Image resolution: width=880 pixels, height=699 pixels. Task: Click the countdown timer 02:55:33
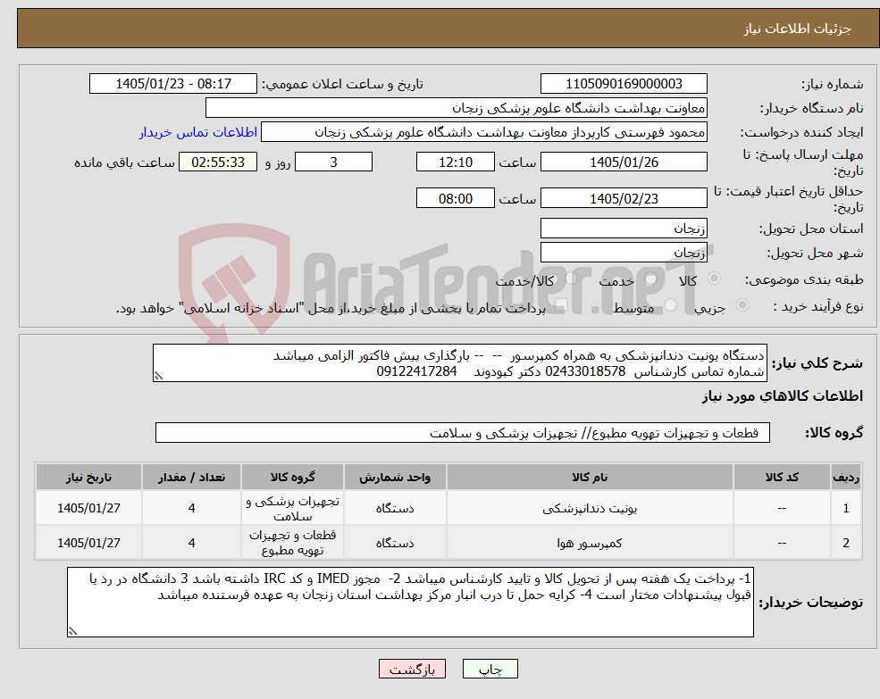218,162
